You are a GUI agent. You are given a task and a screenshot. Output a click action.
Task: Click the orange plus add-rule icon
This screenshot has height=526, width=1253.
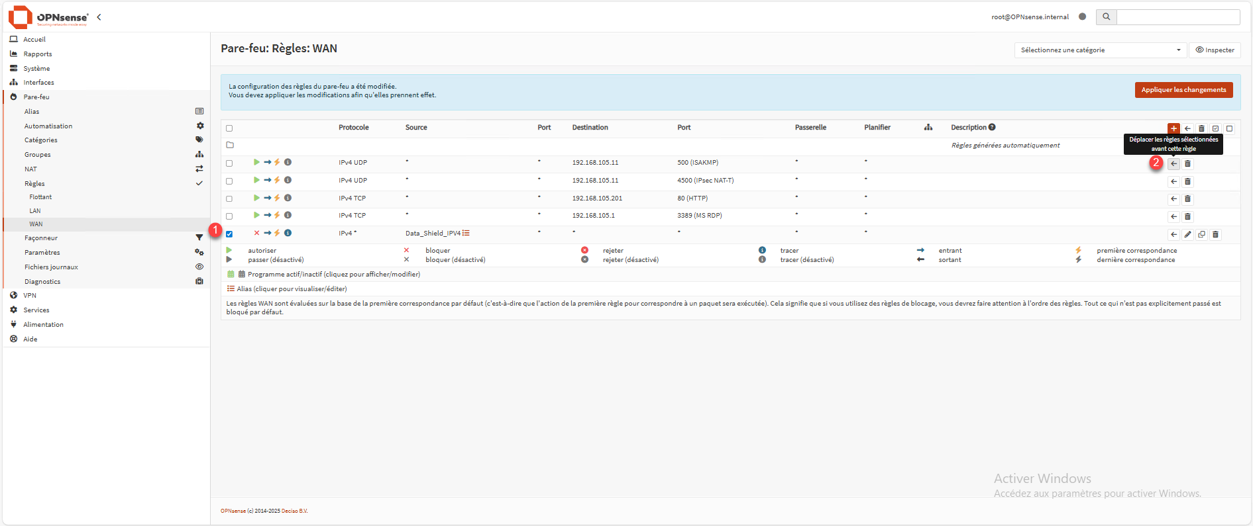(x=1173, y=128)
